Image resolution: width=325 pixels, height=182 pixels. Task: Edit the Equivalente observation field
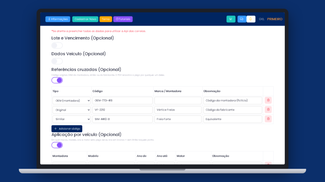point(233,119)
